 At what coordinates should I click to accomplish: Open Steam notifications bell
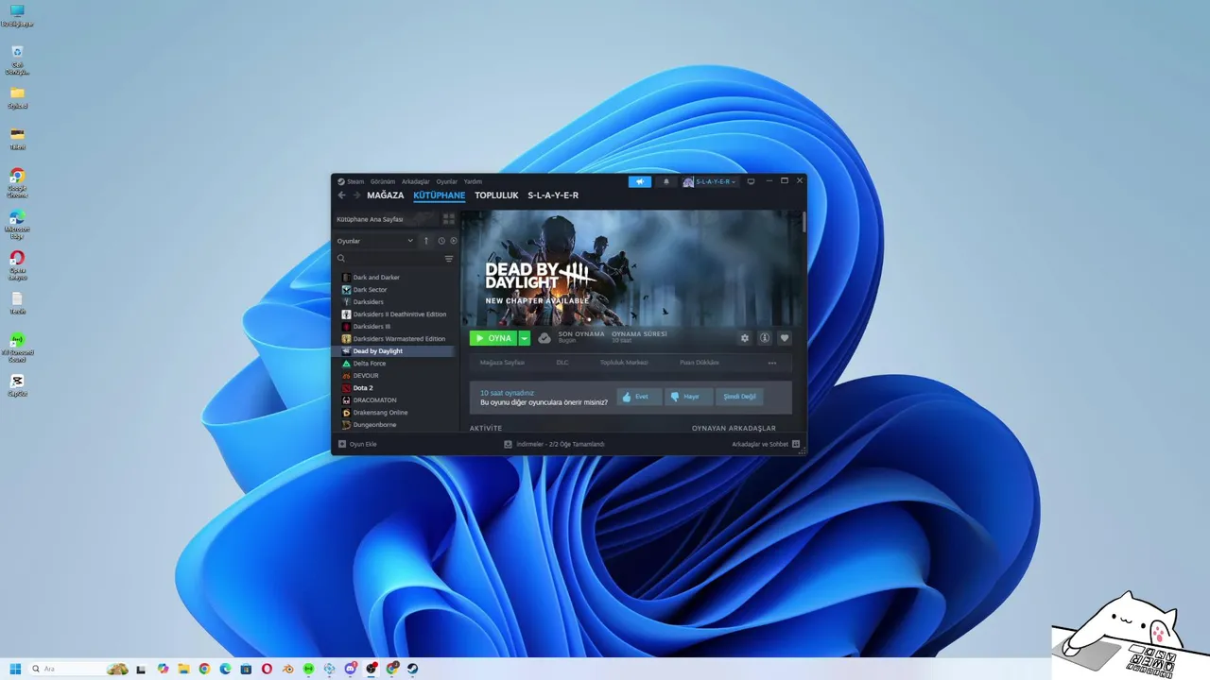click(x=665, y=181)
